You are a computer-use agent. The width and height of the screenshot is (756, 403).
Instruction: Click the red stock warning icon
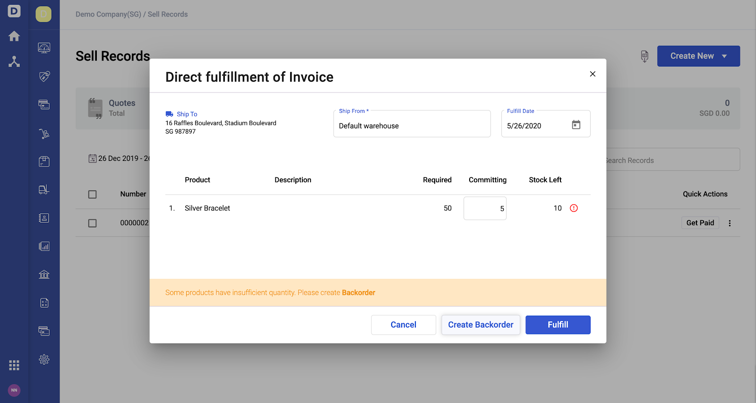point(574,208)
